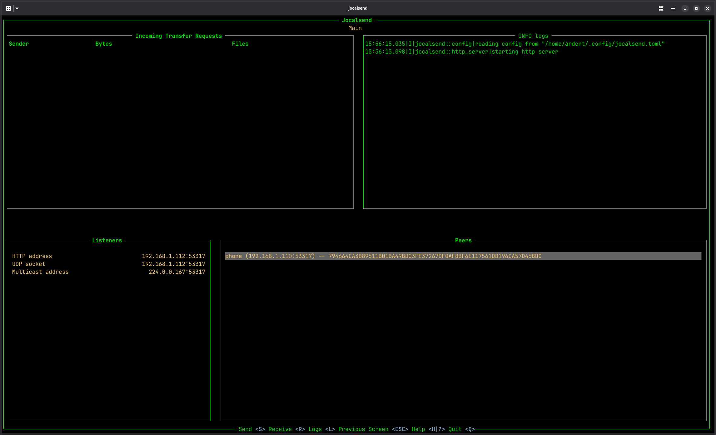716x435 pixels.
Task: Click the Files column header
Action: (x=240, y=44)
